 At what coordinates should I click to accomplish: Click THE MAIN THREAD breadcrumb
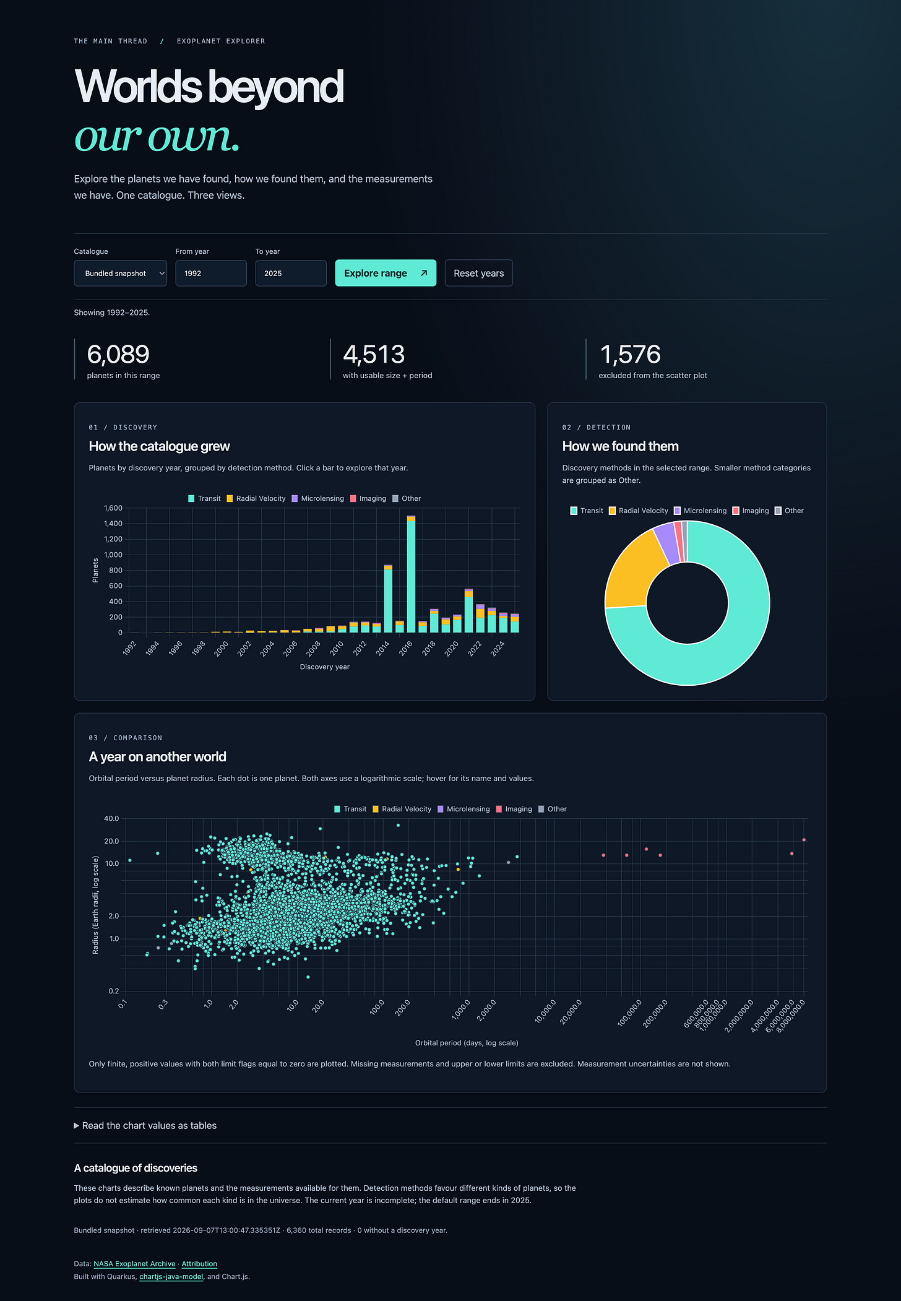pyautogui.click(x=111, y=41)
